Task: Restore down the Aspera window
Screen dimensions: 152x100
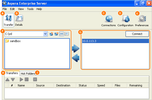Action: tap(143, 3)
